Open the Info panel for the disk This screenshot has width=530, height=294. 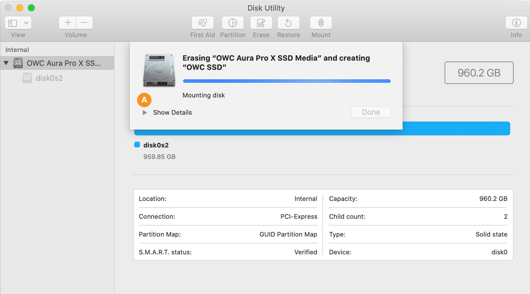coord(516,23)
